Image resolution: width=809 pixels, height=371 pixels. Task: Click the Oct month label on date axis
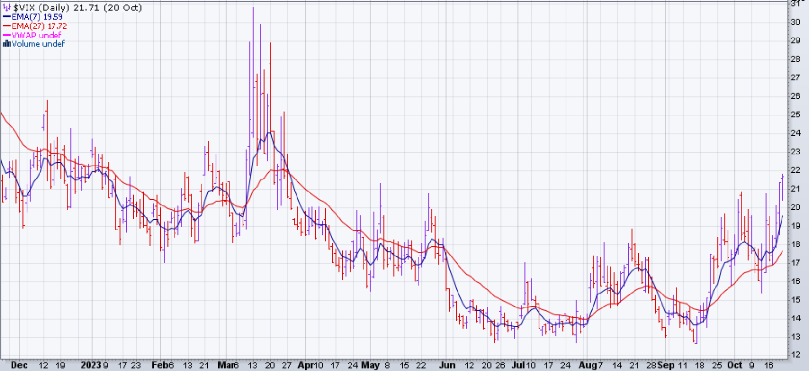[x=735, y=365]
